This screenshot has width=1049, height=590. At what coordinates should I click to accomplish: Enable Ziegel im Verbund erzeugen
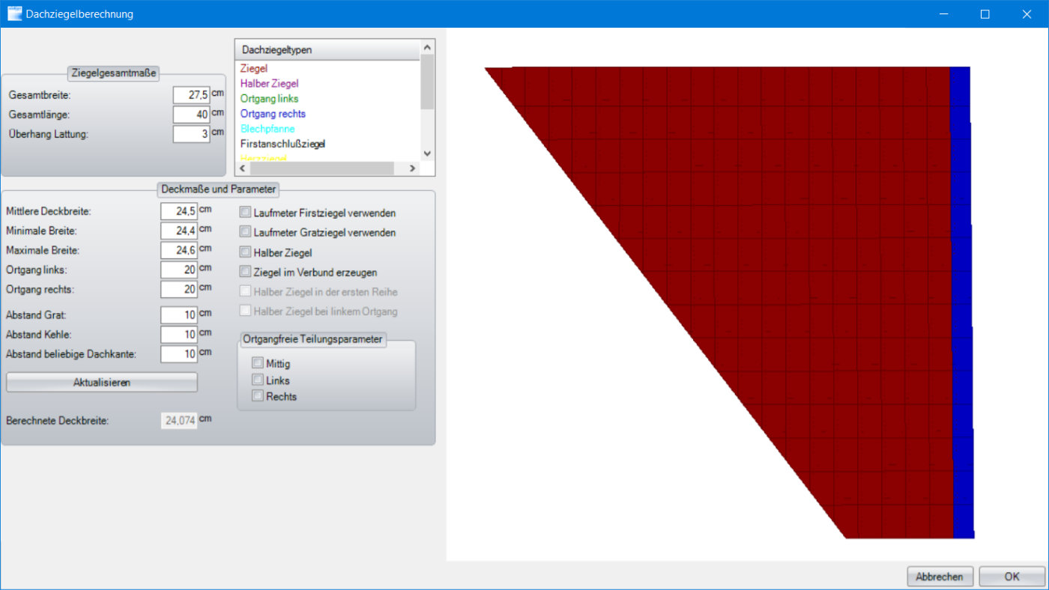click(x=245, y=272)
